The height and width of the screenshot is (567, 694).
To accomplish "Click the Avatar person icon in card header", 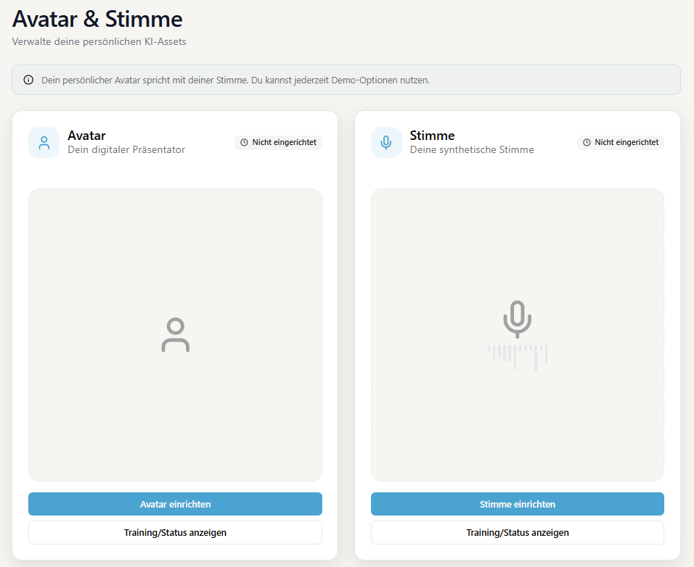I will tap(44, 142).
